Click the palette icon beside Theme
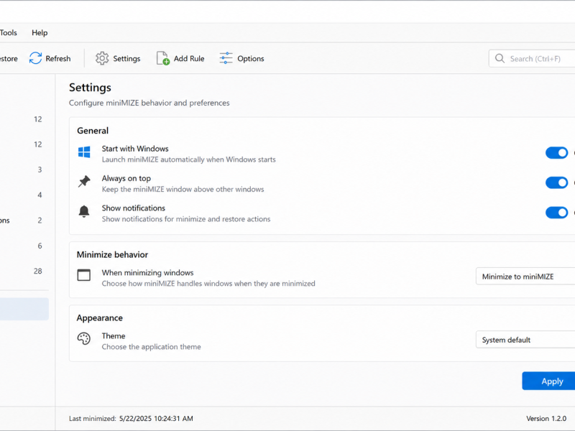Viewport: 575px width, 431px height. tap(84, 338)
